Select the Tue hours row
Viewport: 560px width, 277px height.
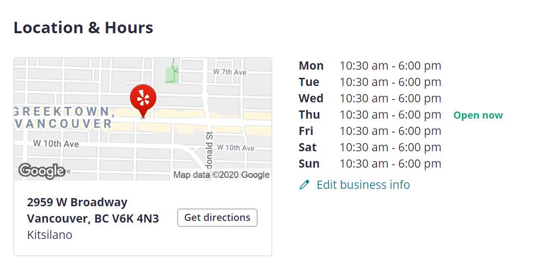pyautogui.click(x=369, y=82)
